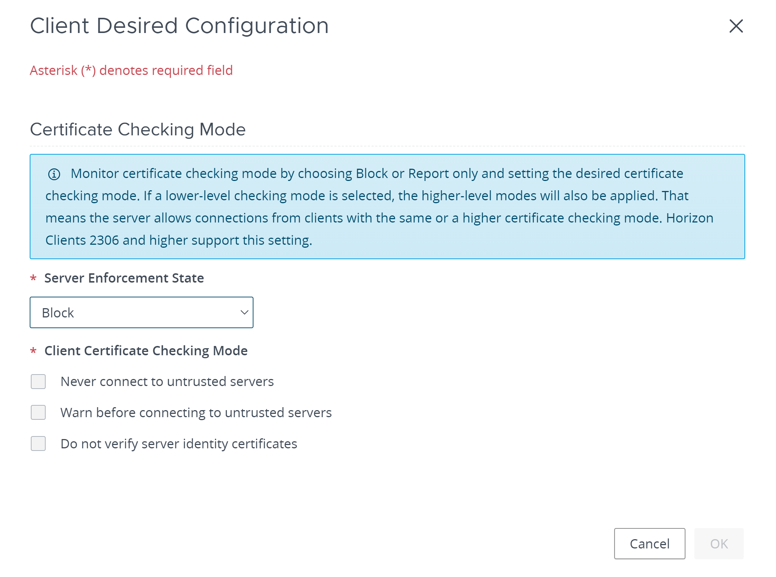Click 'Do not verify server identity certificates' label
This screenshot has width=776, height=577.
coord(179,444)
